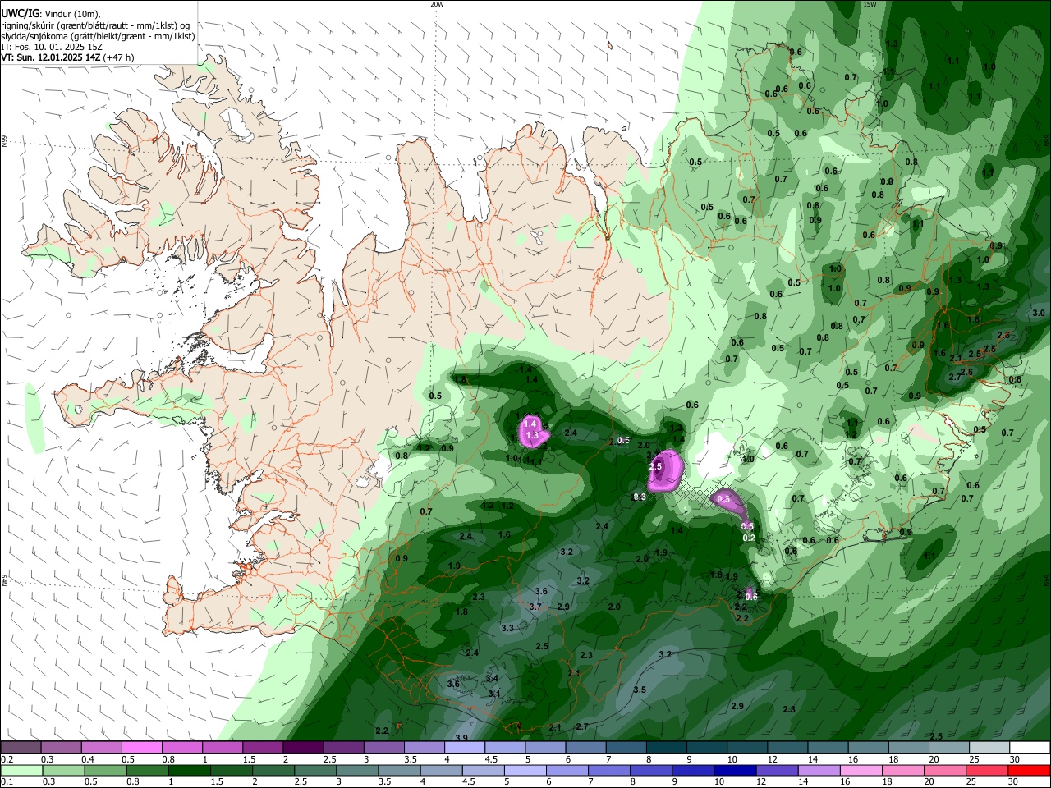Pick the deep blue swatch between 10 and 12 in lower legend row
This screenshot has height=788, width=1051.
tap(735, 770)
